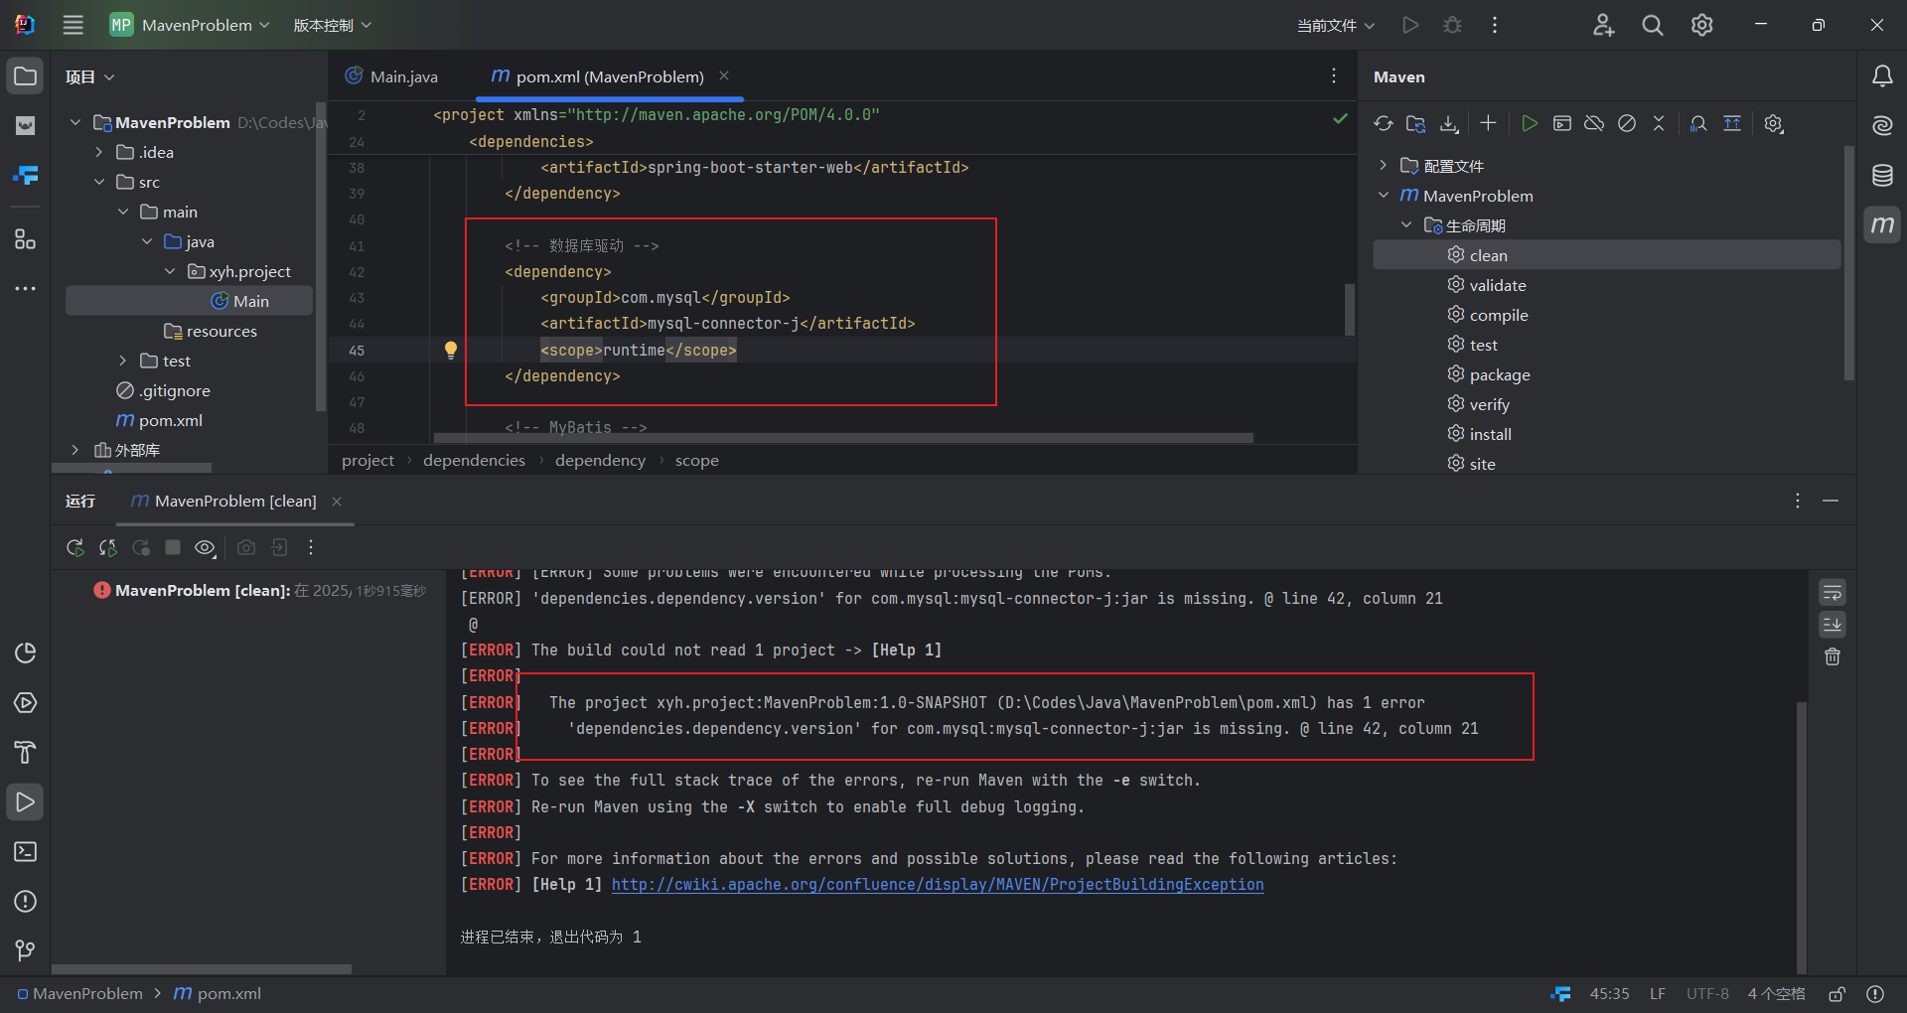
Task: Toggle Maven offline mode
Action: (x=1594, y=123)
